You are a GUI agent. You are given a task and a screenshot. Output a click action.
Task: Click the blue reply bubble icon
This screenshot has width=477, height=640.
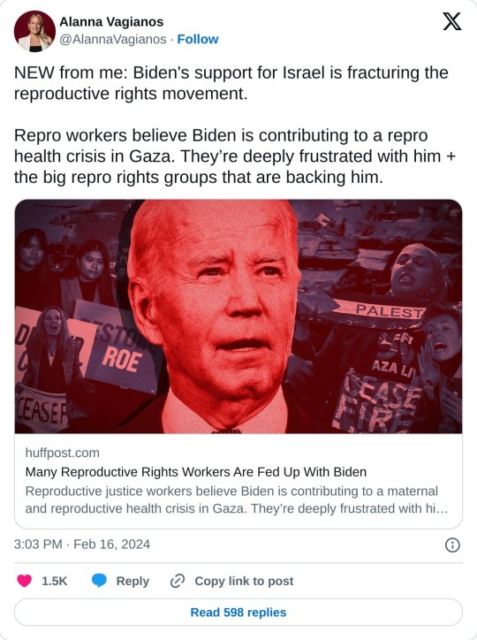point(99,581)
